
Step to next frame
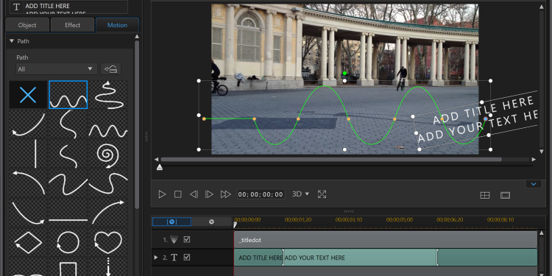(209, 194)
